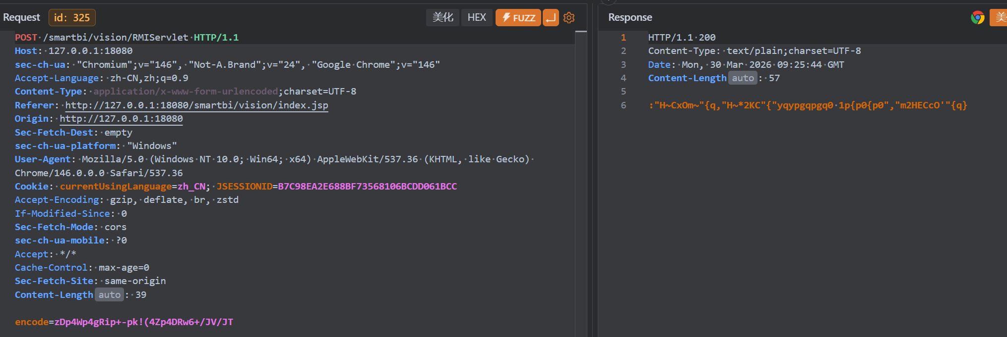Image resolution: width=1007 pixels, height=337 pixels.
Task: Click the auto tag beside Response Content-Length
Action: point(743,78)
